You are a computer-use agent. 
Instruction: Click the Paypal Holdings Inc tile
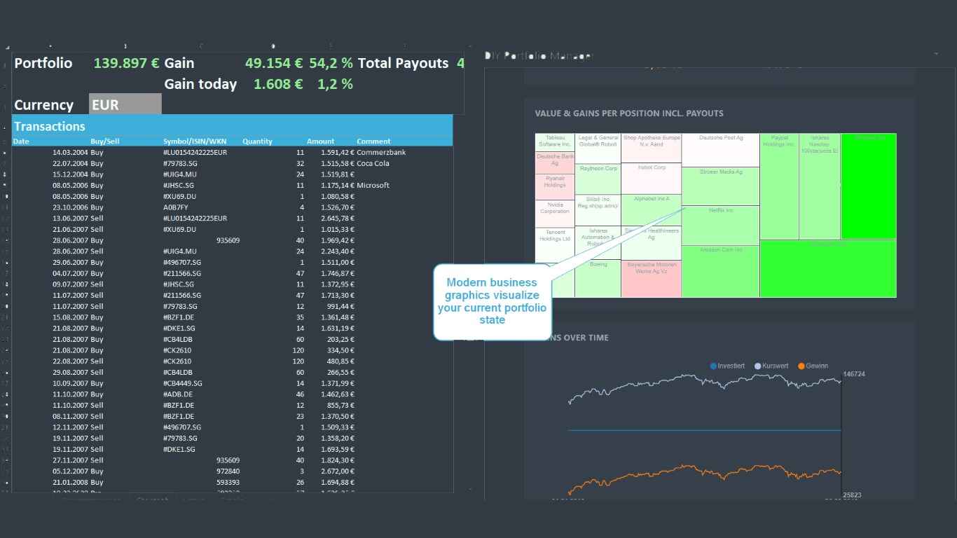[x=779, y=186]
